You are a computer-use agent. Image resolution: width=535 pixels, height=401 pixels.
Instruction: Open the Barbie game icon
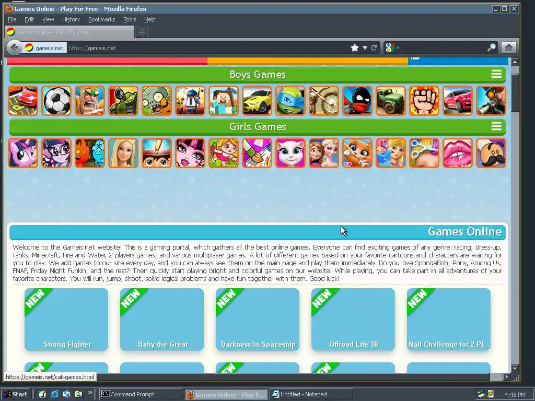(123, 153)
